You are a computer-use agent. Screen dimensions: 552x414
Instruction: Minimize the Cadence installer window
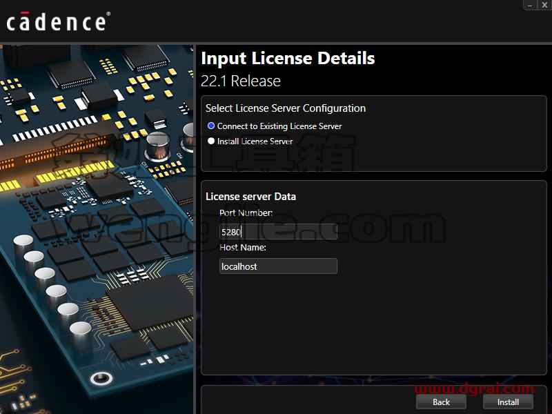click(530, 5)
